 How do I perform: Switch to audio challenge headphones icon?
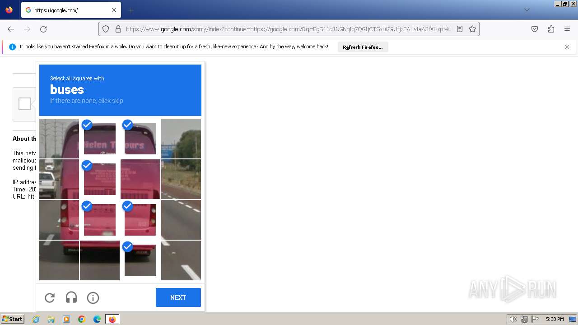(x=71, y=297)
